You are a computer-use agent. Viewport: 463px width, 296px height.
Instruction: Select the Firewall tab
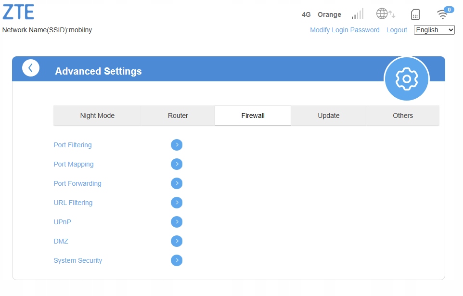(x=253, y=116)
